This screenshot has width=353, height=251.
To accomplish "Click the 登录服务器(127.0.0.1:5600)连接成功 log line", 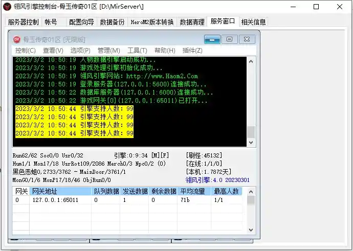I will tap(111, 84).
